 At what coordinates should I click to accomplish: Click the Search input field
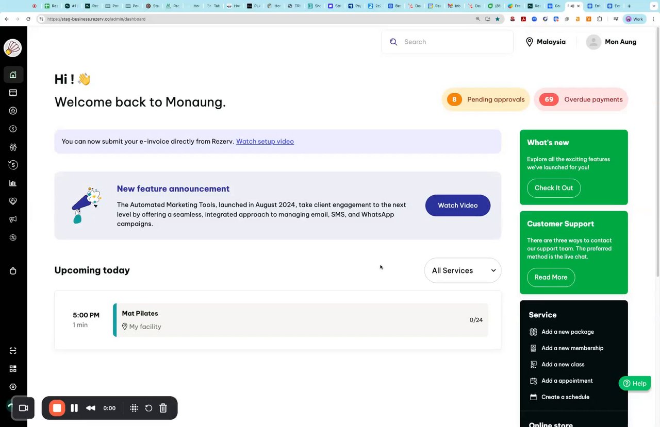[x=454, y=42]
